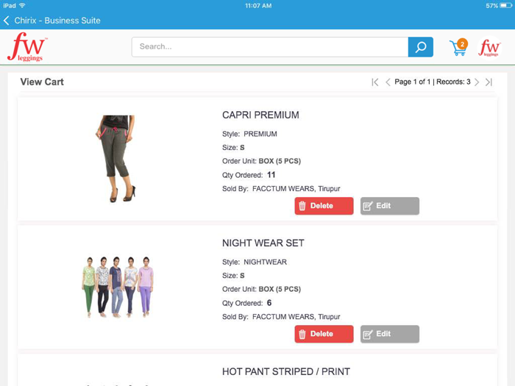Screen dimensions: 515x386
Task: Click the FW leggings logo
Action: [28, 46]
